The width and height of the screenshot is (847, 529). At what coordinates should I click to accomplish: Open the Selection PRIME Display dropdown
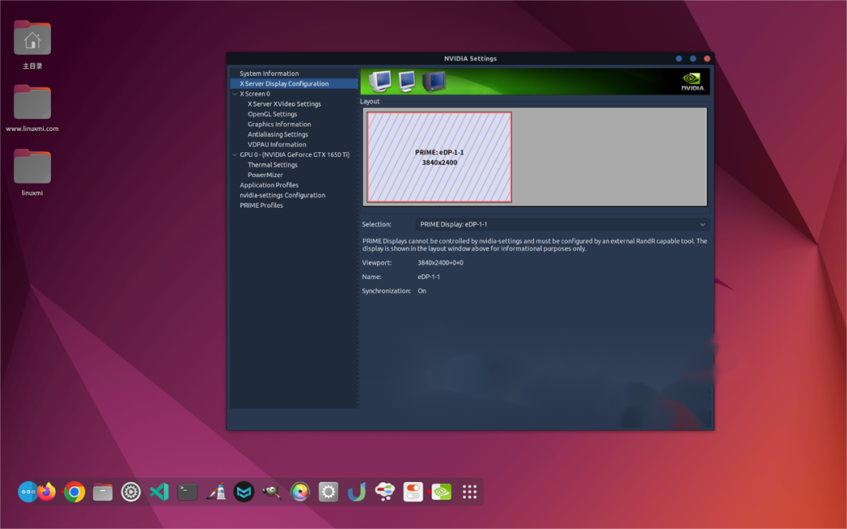pos(562,225)
